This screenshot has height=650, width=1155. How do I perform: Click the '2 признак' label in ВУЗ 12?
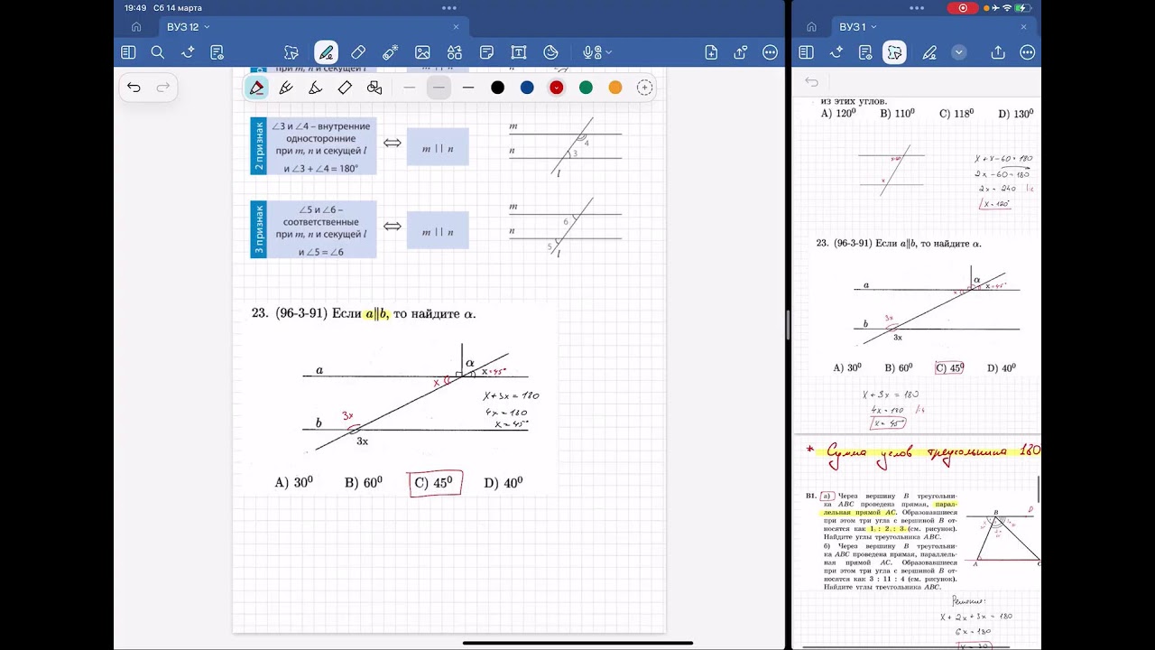pos(259,146)
